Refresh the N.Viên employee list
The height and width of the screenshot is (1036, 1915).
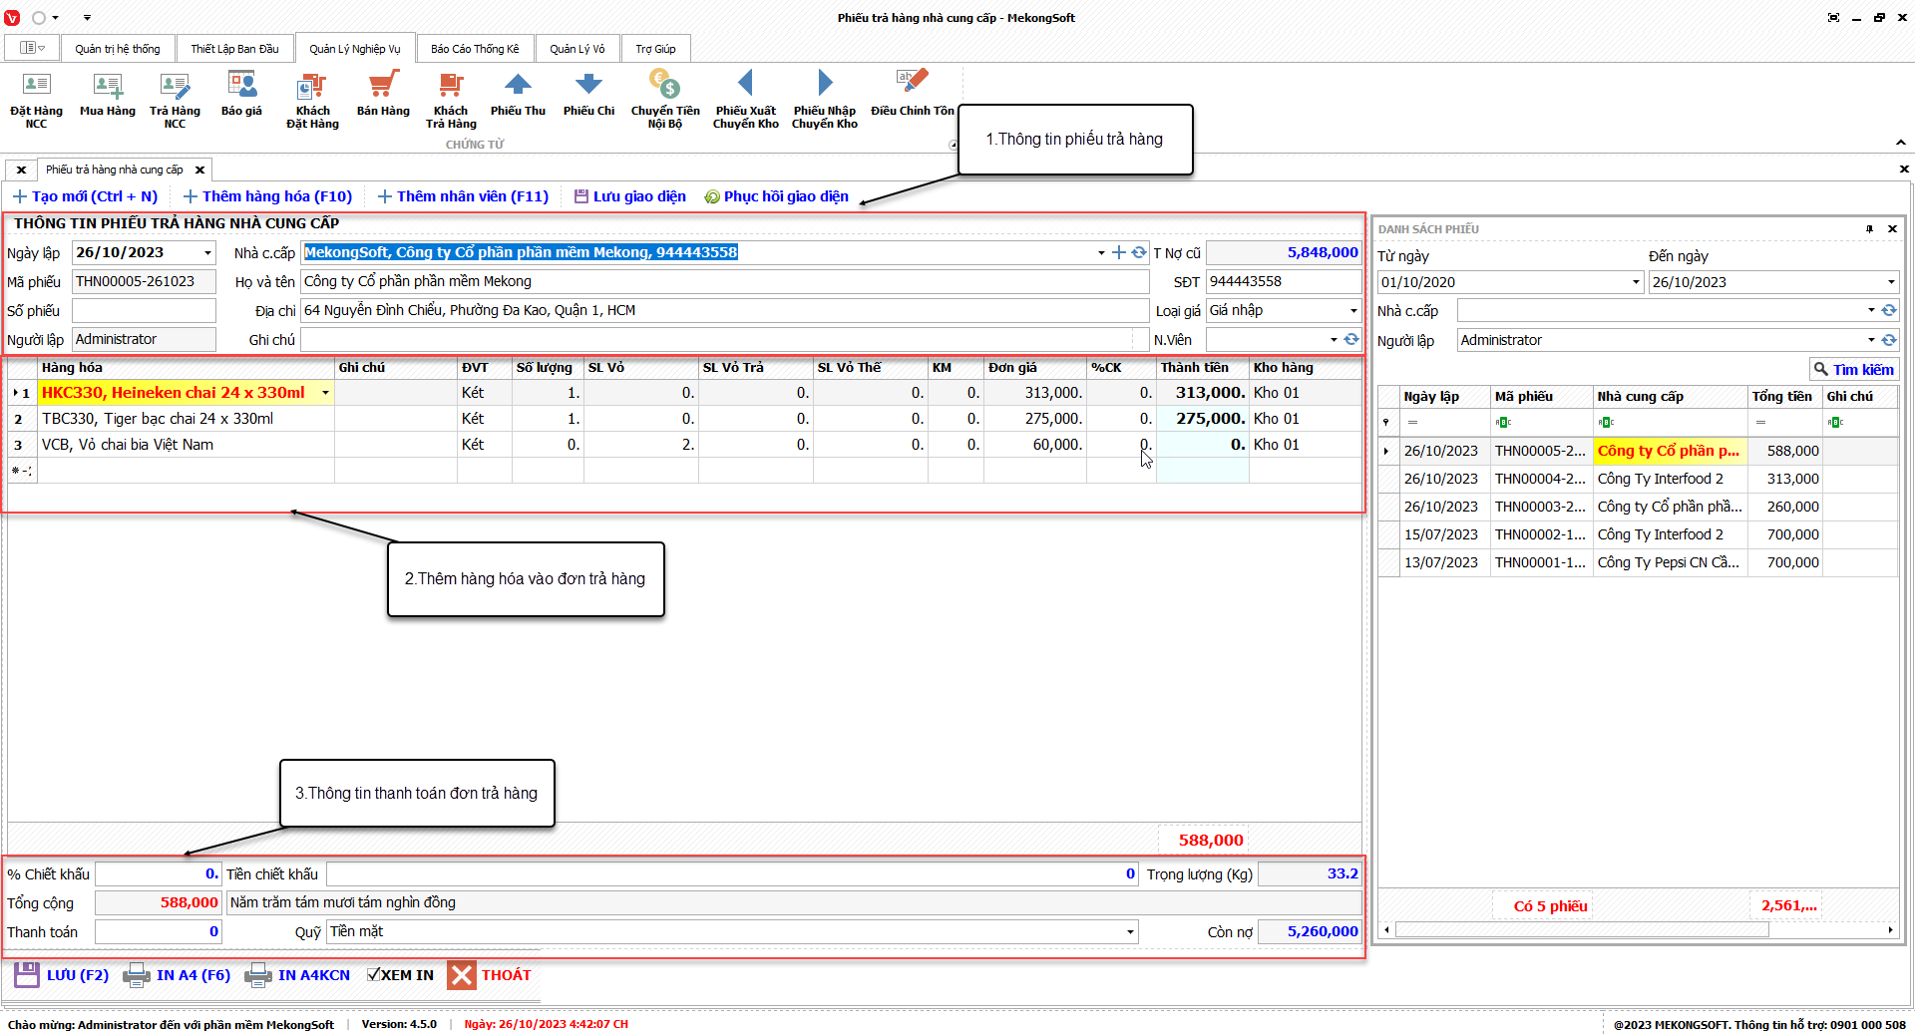(1351, 340)
